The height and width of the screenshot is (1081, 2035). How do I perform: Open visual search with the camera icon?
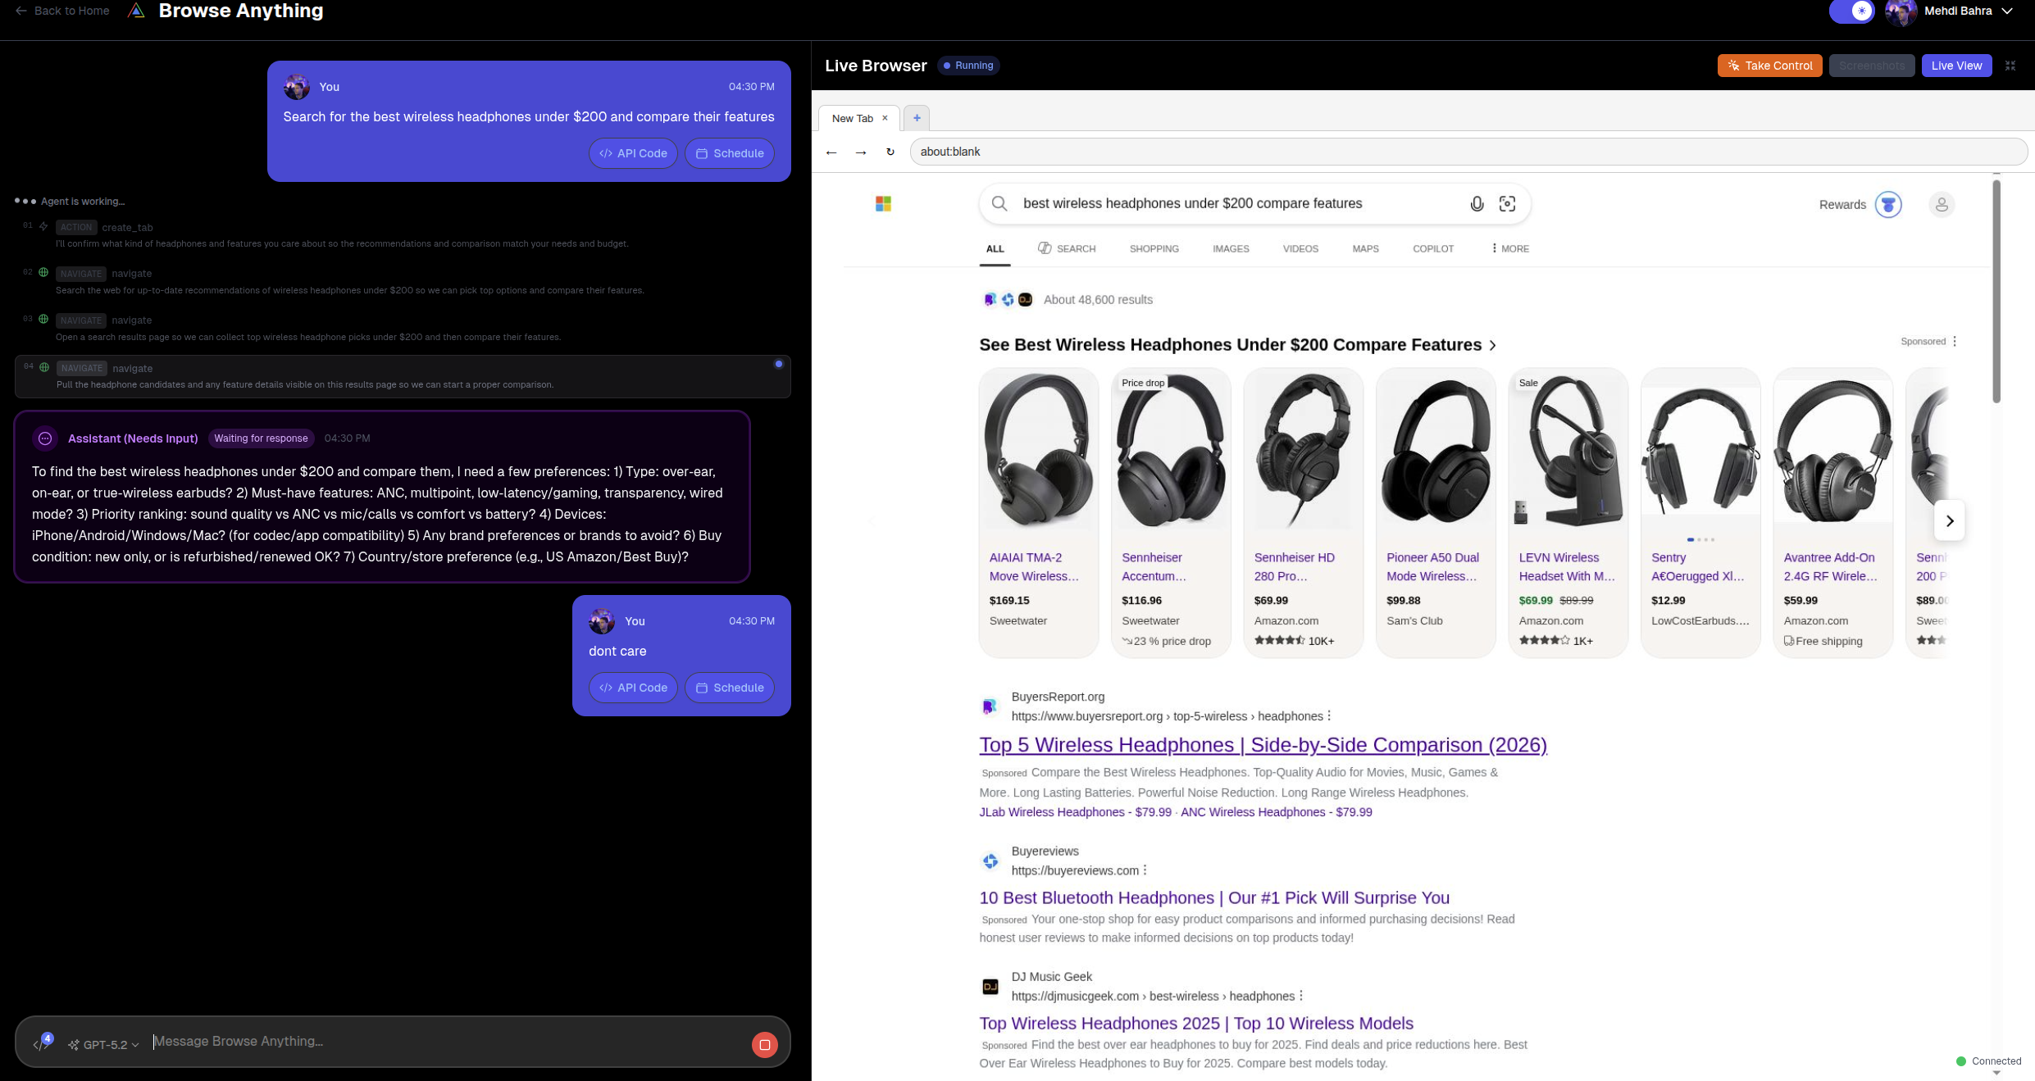tap(1508, 203)
